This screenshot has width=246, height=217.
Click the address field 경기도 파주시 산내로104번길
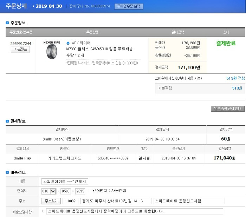(x=116, y=201)
